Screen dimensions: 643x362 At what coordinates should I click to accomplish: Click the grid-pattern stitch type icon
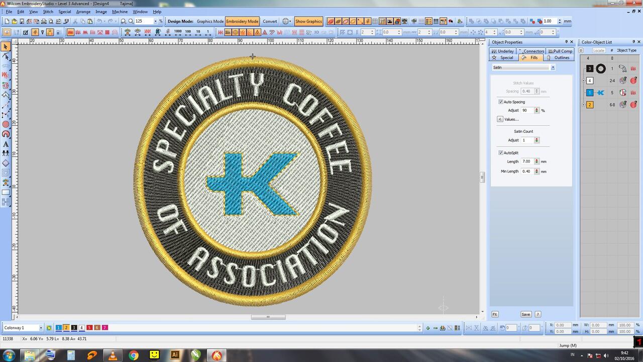(107, 32)
